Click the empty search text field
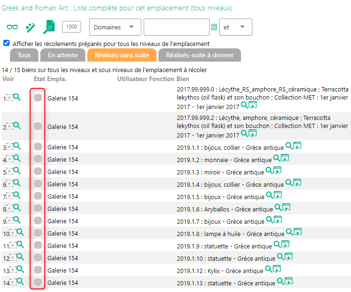This screenshot has height=292, width=351. click(176, 27)
